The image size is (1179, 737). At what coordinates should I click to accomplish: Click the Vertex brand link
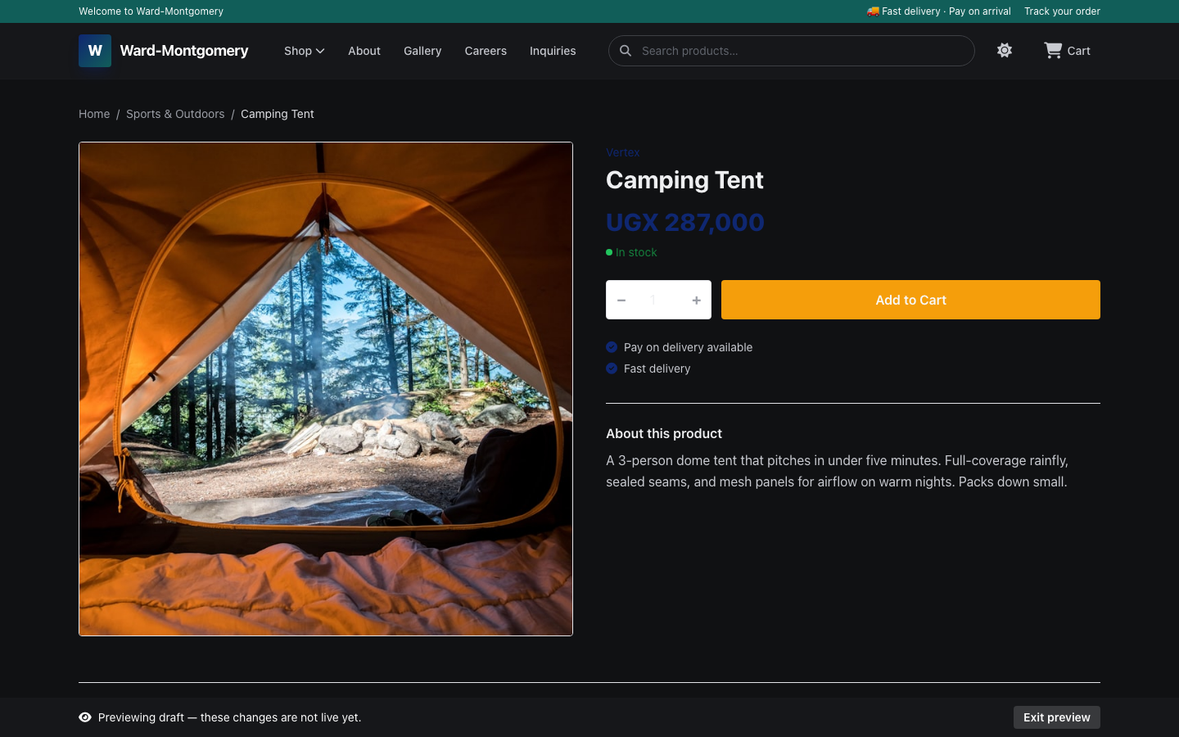coord(622,152)
